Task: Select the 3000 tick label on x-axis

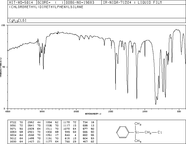Action: pyautogui.click(x=42, y=111)
